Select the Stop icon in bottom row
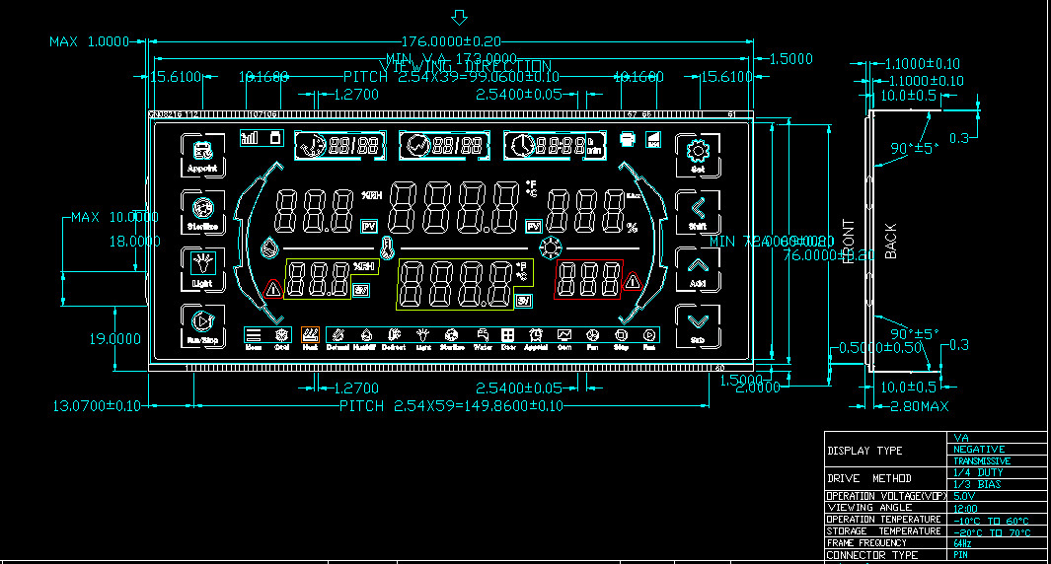The image size is (1051, 564). point(621,335)
